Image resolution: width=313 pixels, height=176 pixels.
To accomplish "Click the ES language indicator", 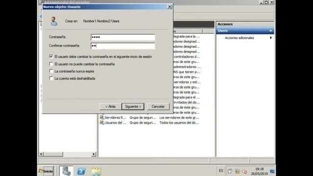I will coord(221,171).
